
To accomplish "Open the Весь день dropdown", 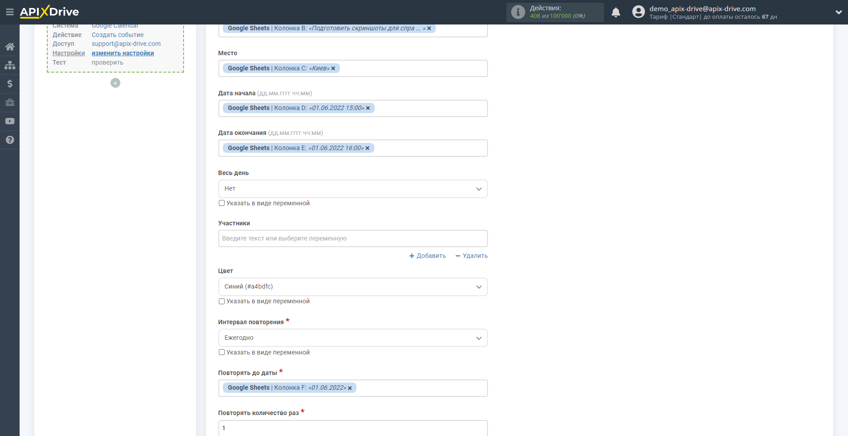I will click(x=353, y=189).
